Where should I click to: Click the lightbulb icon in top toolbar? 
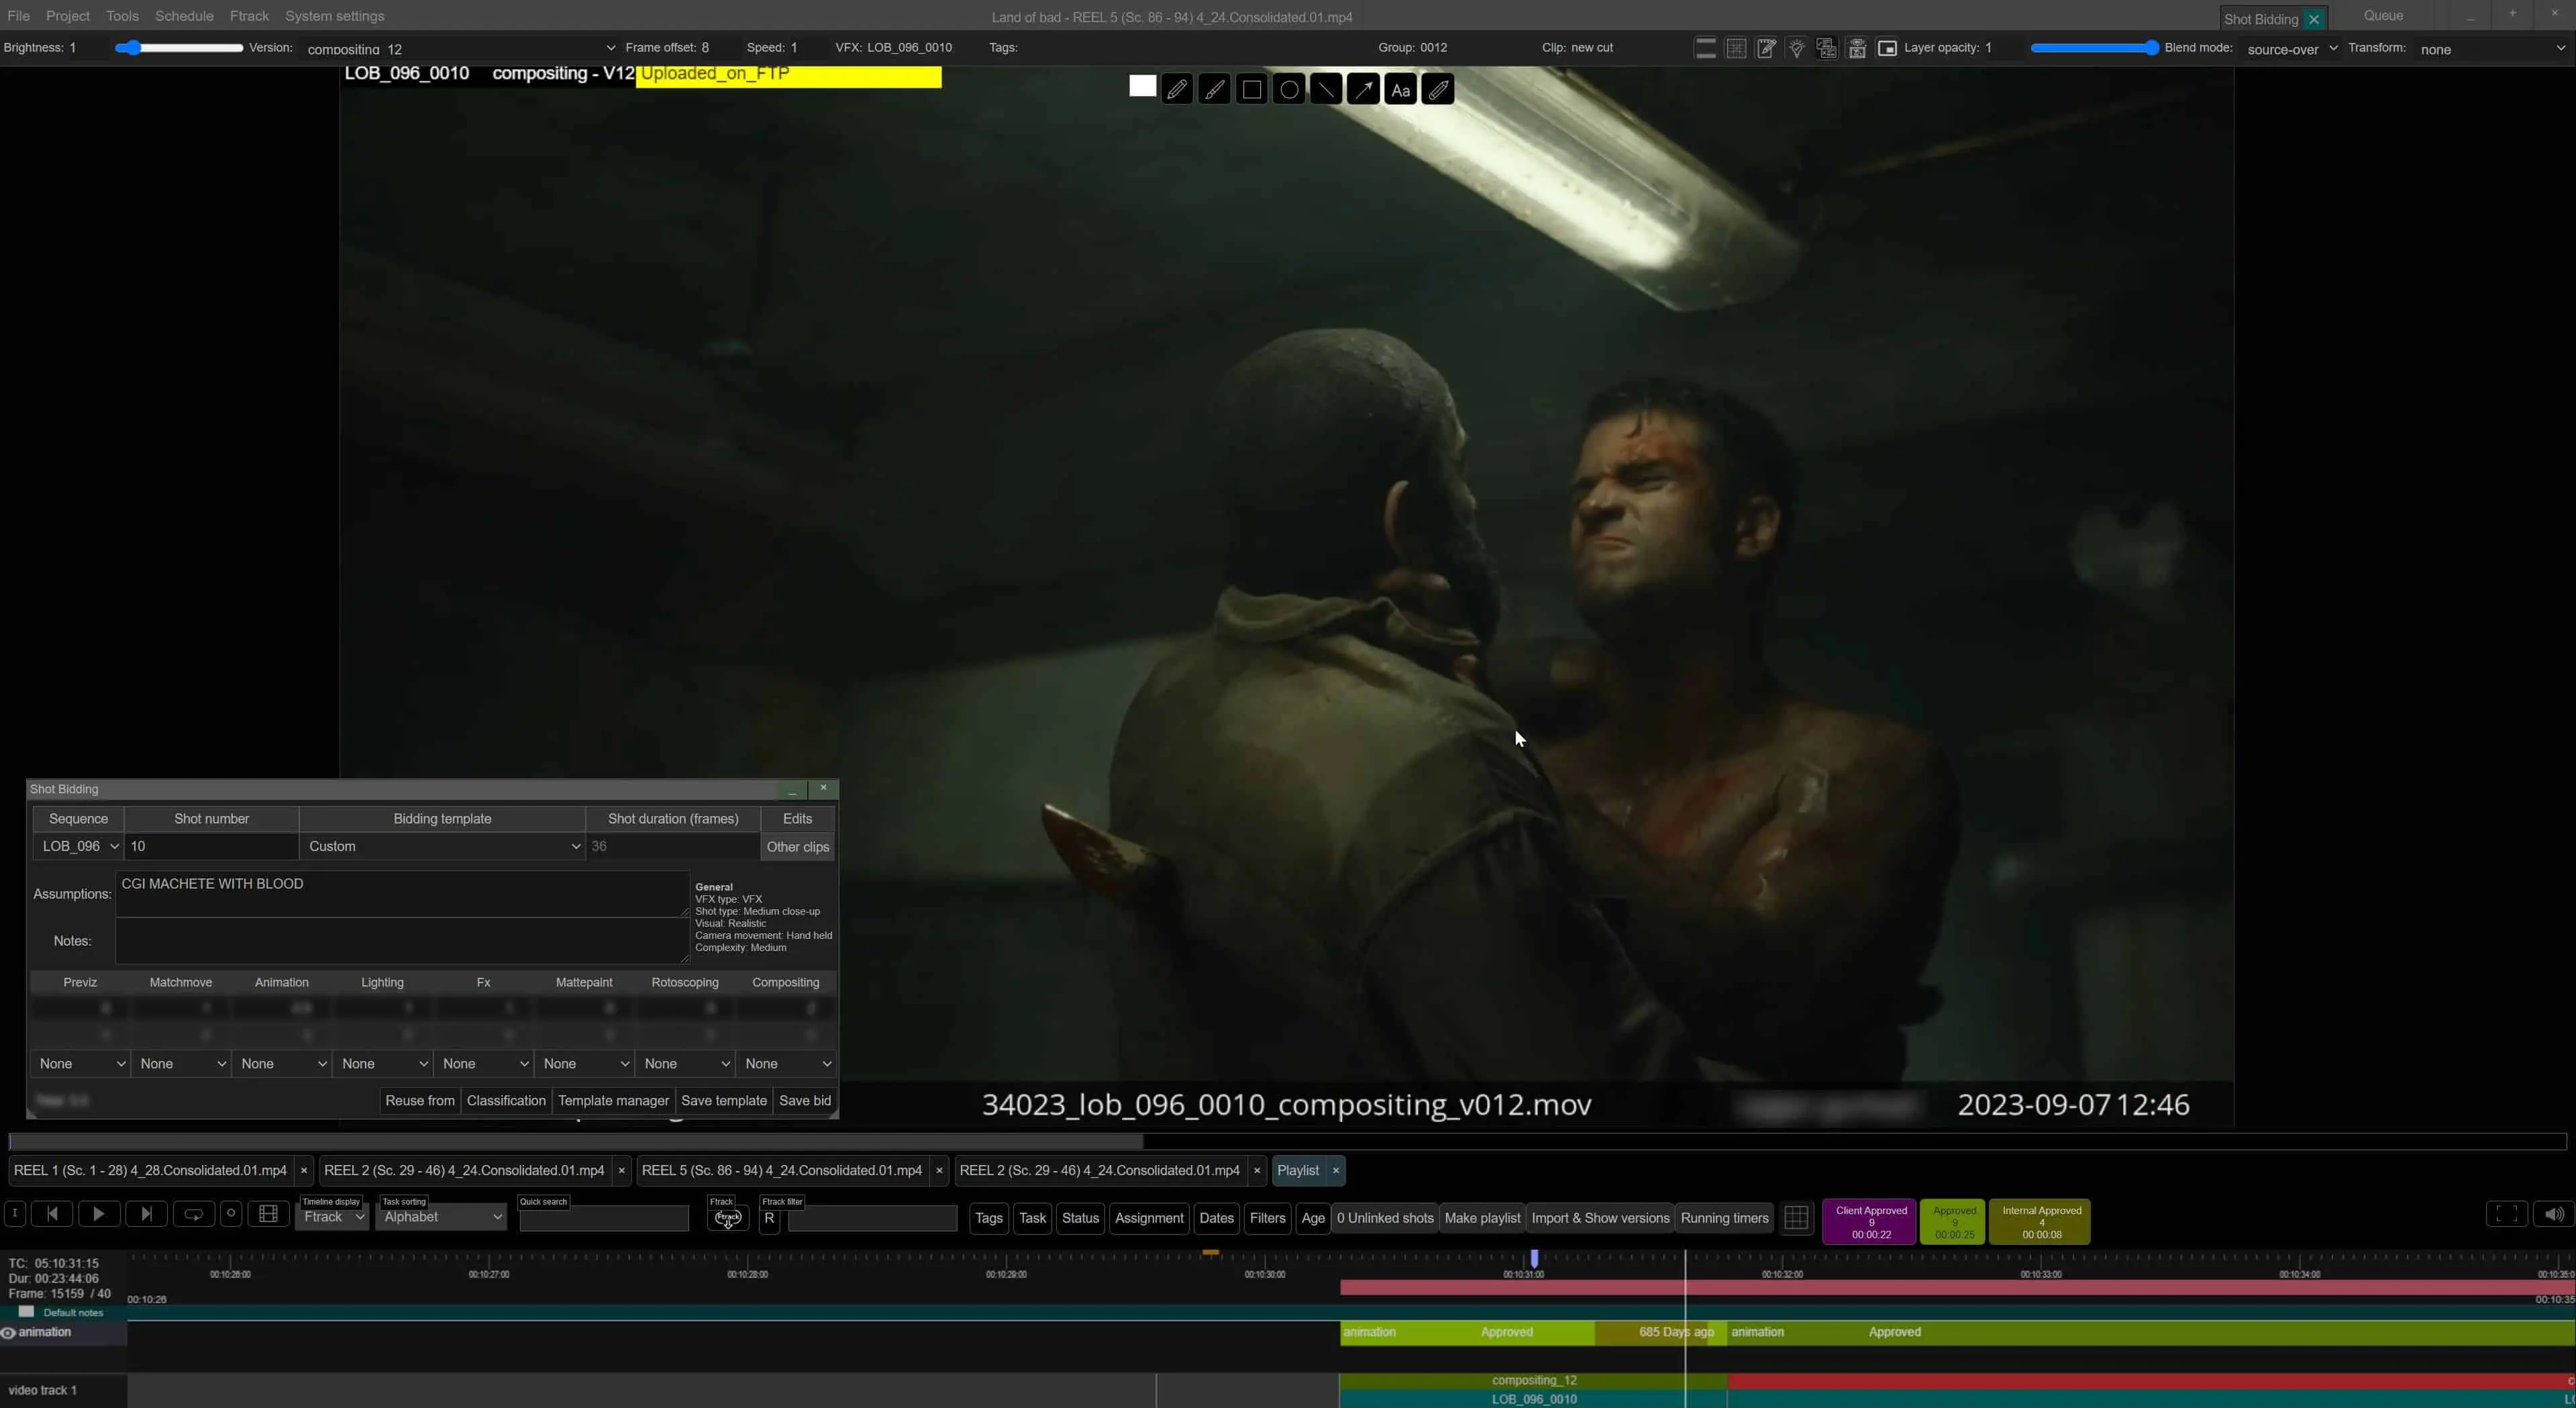[x=1796, y=48]
